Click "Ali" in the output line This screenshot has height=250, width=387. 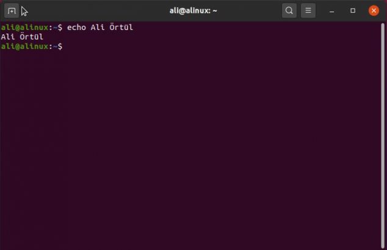coord(8,37)
